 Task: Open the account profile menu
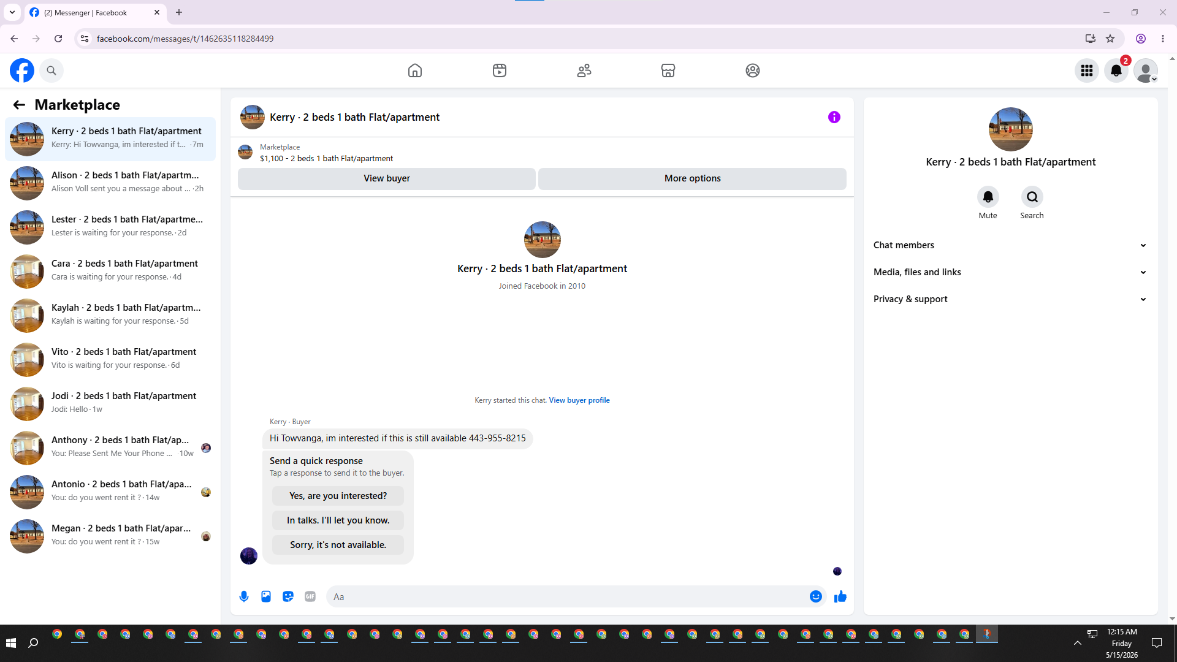pyautogui.click(x=1146, y=70)
